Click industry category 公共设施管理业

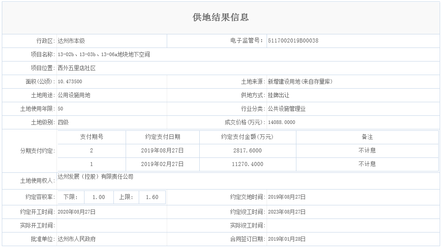pyautogui.click(x=286, y=109)
